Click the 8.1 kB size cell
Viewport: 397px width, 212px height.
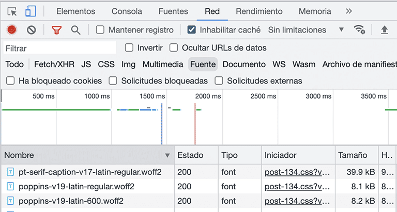pos(363,187)
